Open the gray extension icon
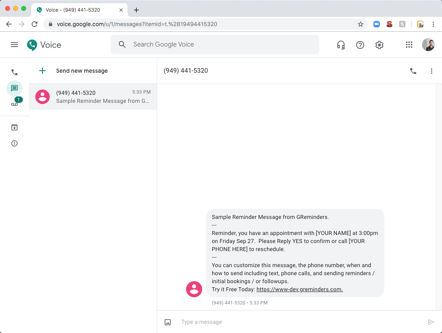This screenshot has height=333, width=442. click(402, 24)
